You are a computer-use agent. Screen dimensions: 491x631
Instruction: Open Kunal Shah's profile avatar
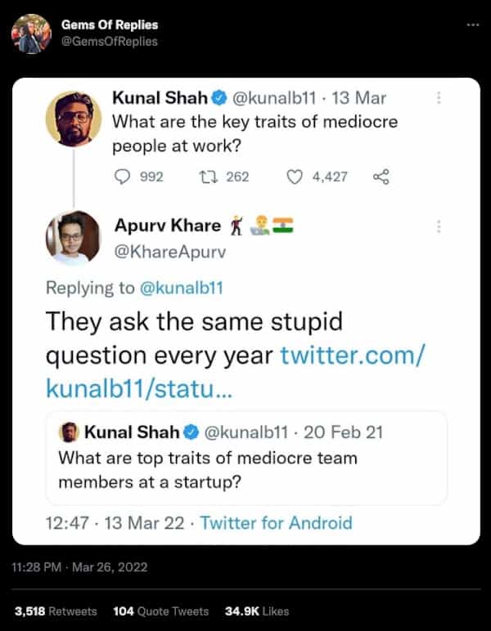click(74, 119)
